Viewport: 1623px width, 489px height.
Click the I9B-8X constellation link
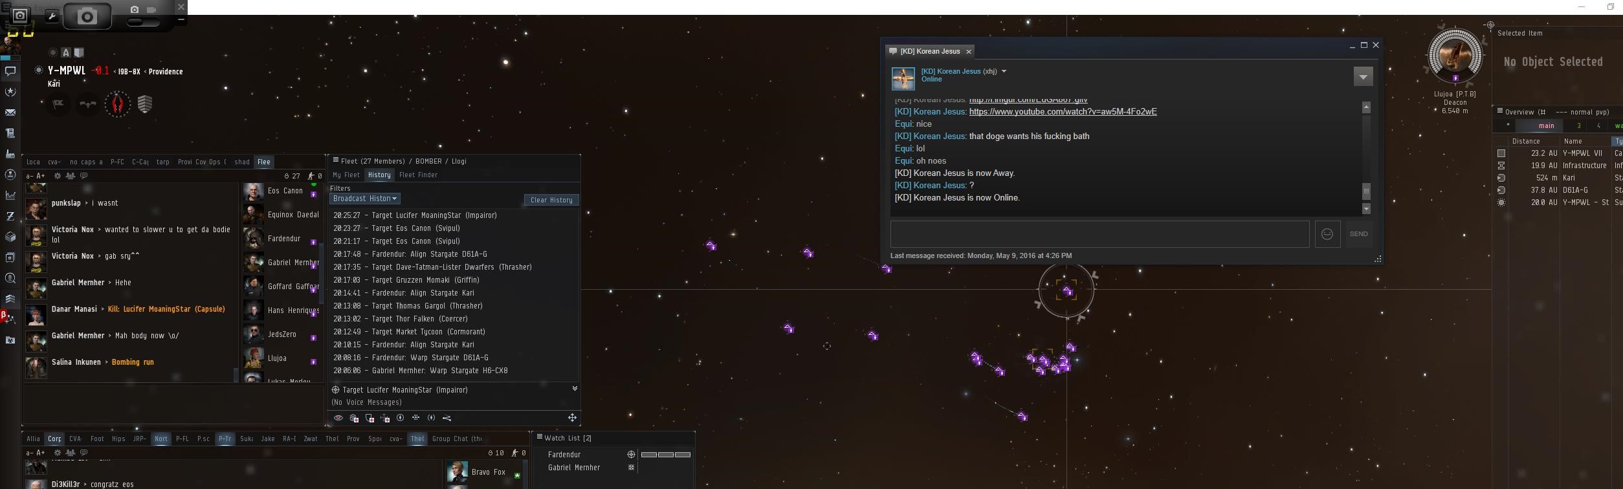click(129, 72)
